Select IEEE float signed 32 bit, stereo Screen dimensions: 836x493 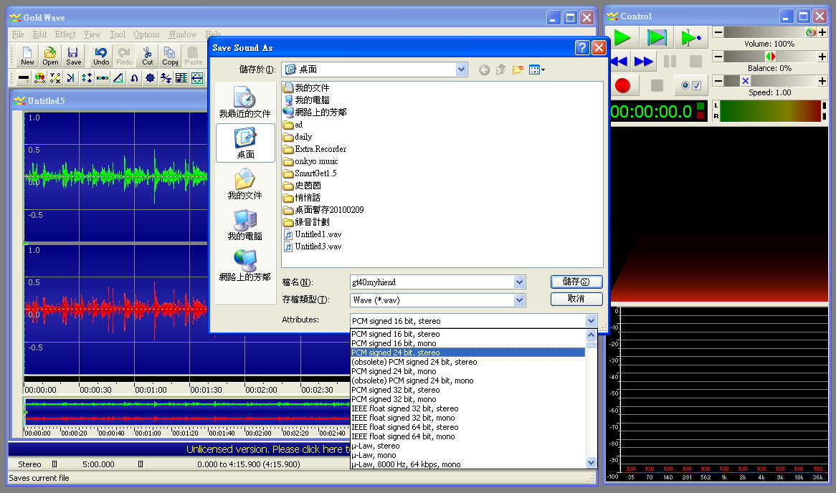point(467,408)
